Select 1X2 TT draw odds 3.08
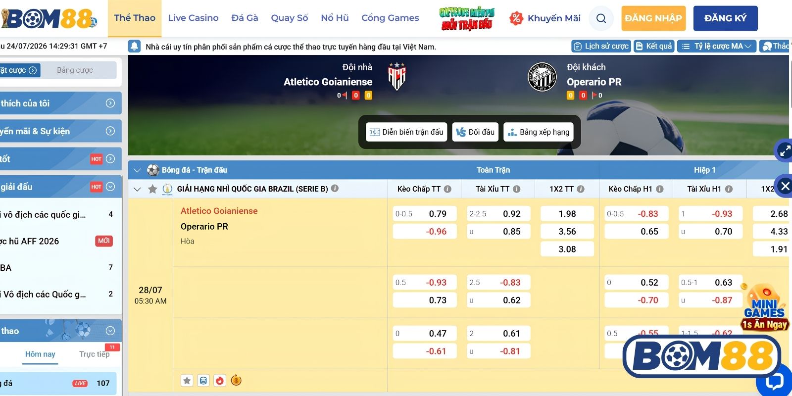The height and width of the screenshot is (396, 792). point(567,249)
